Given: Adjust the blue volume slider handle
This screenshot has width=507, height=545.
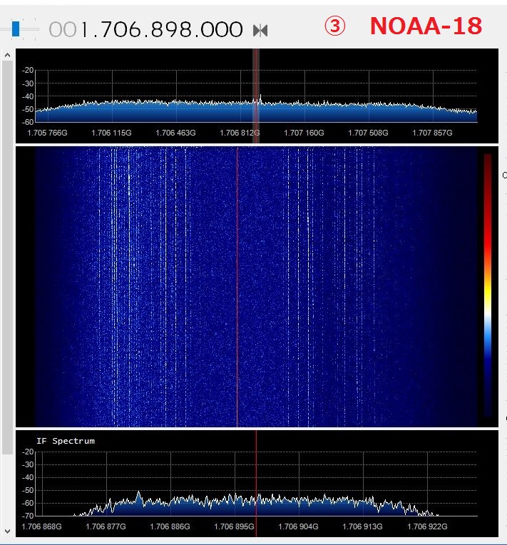Looking at the screenshot, I should pos(16,29).
